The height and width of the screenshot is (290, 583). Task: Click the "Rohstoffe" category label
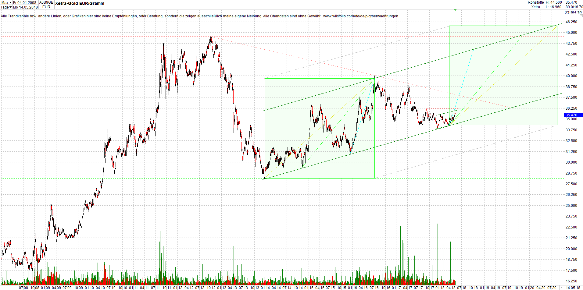click(536, 2)
